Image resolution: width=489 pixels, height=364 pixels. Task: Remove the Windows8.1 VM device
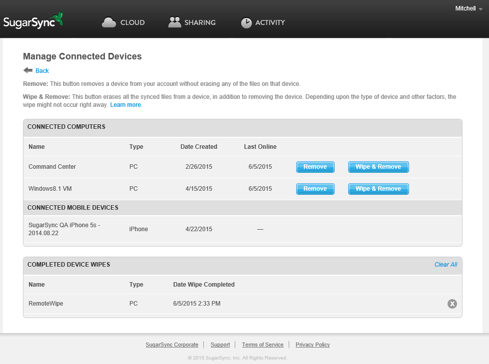point(315,189)
